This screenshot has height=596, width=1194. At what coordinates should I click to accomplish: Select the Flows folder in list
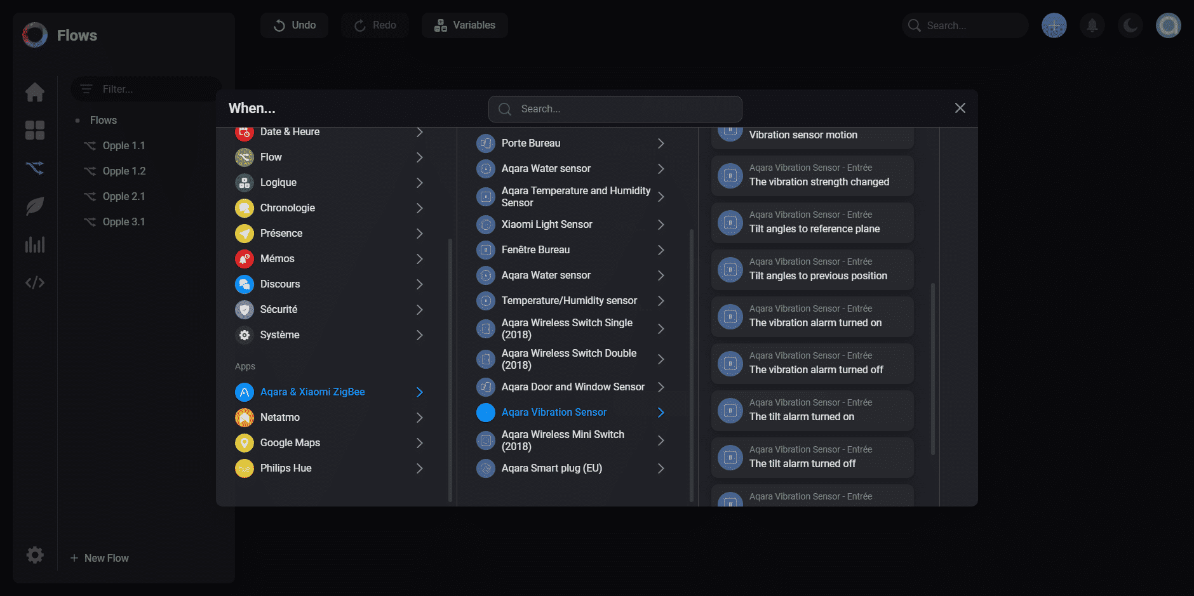[104, 121]
